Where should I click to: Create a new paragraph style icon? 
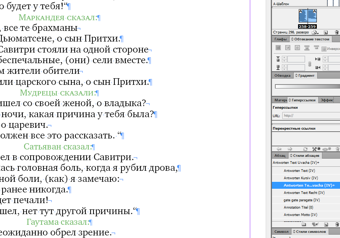326,224
